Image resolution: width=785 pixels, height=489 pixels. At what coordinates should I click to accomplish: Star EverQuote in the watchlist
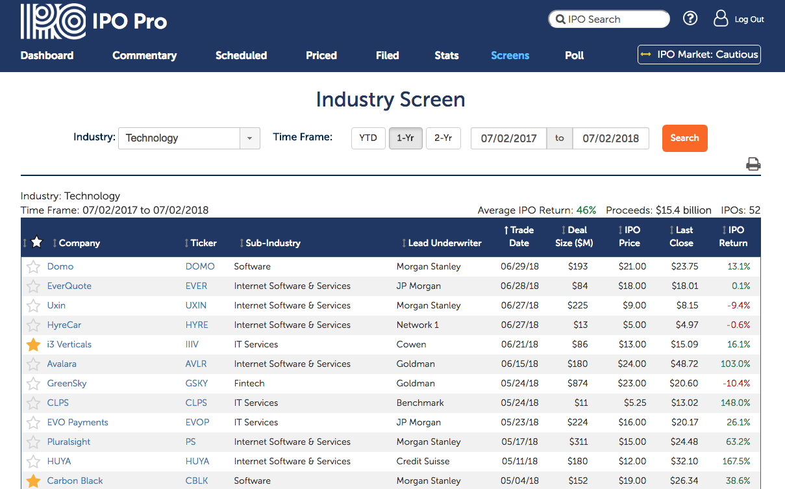click(33, 286)
